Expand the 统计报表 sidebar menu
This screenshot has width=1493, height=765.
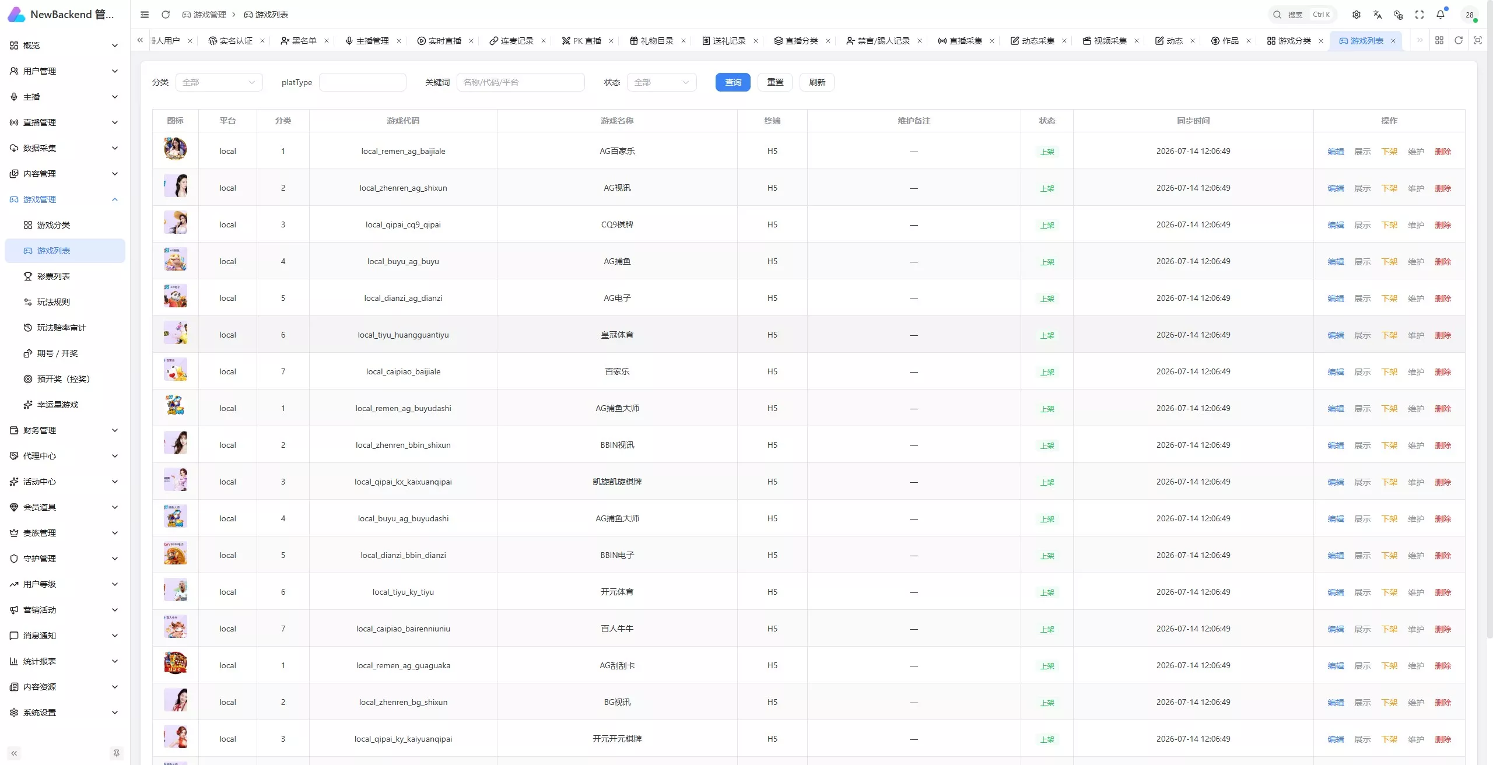pyautogui.click(x=65, y=661)
